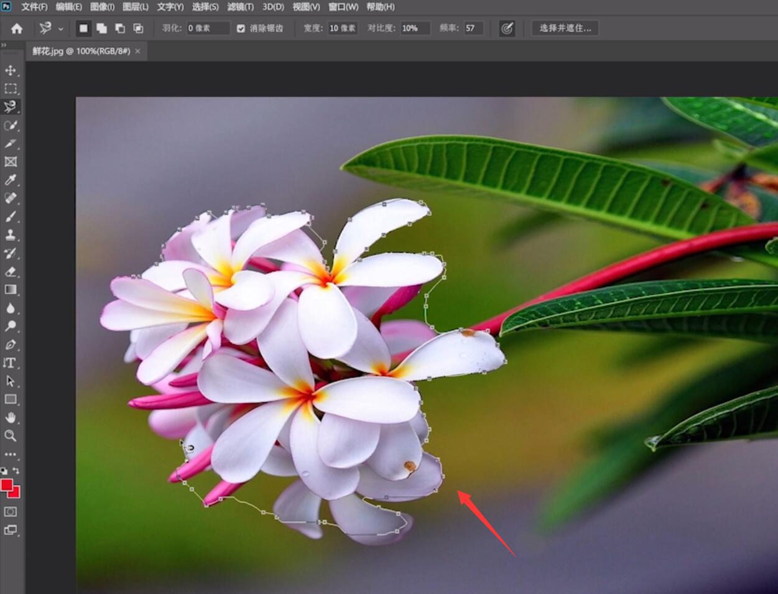Image resolution: width=778 pixels, height=594 pixels.
Task: Select the Magnetic Lasso tool in toolbox
Action: pyautogui.click(x=11, y=107)
